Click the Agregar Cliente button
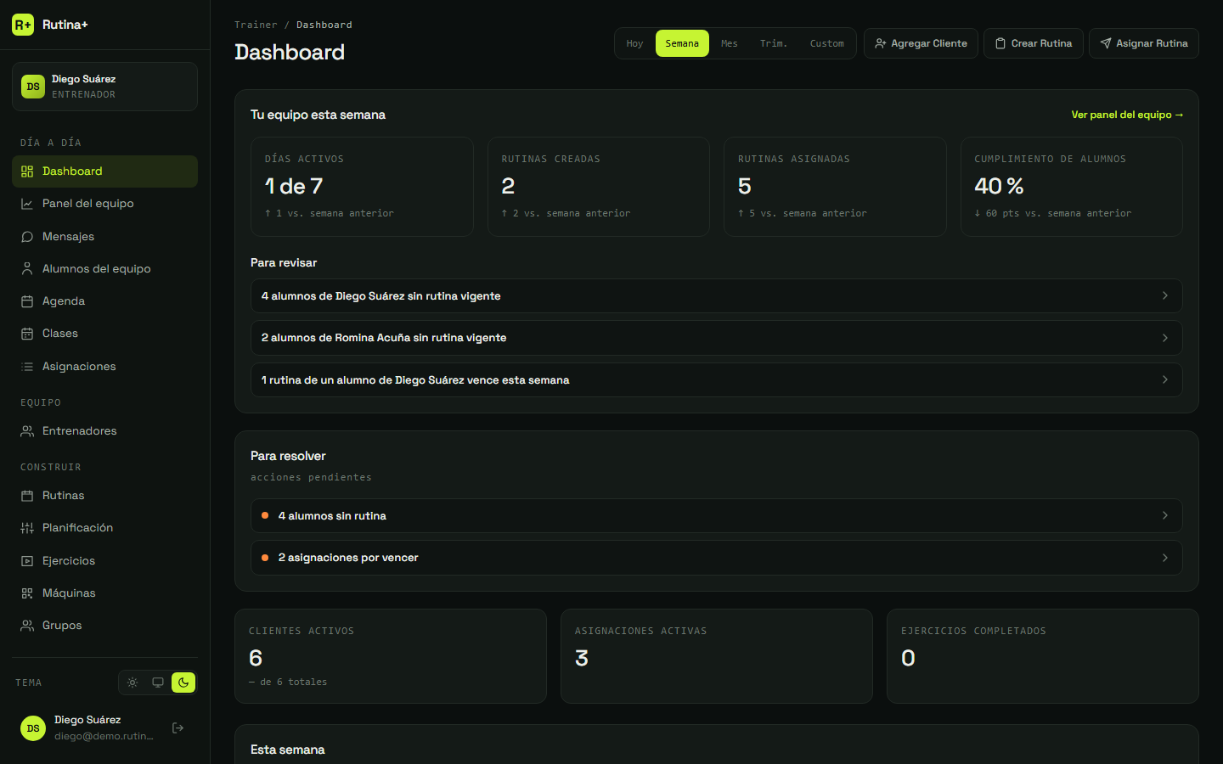The height and width of the screenshot is (764, 1223). click(x=921, y=43)
